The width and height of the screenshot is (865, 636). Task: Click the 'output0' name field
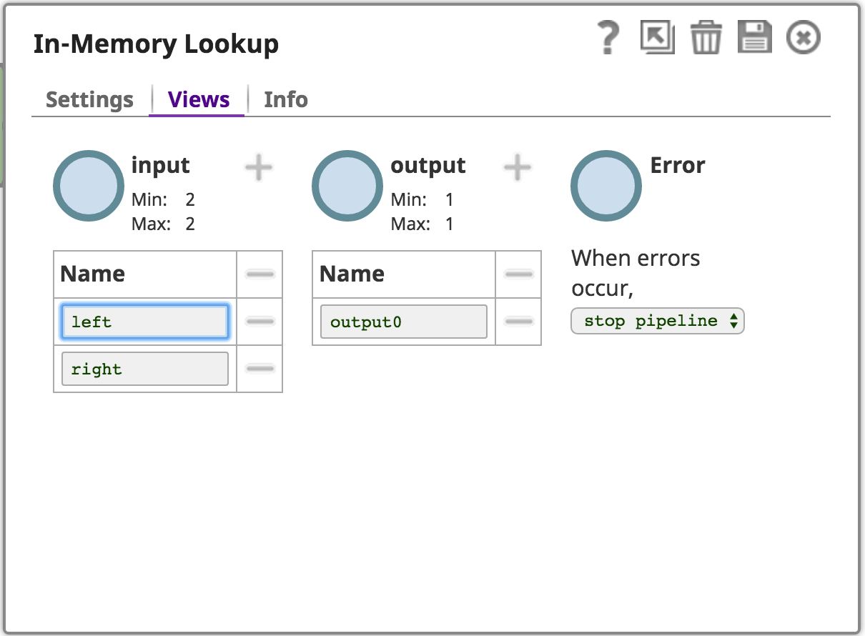click(x=403, y=322)
